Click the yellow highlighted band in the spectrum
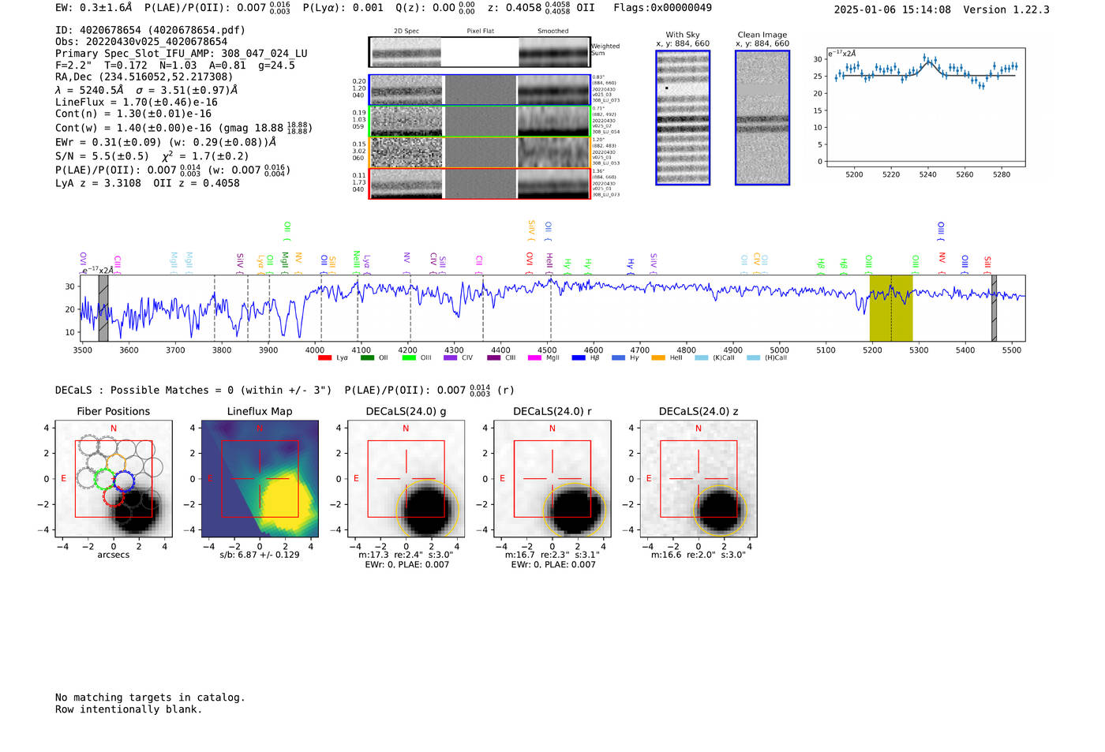The width and height of the screenshot is (1105, 752). pyautogui.click(x=891, y=308)
